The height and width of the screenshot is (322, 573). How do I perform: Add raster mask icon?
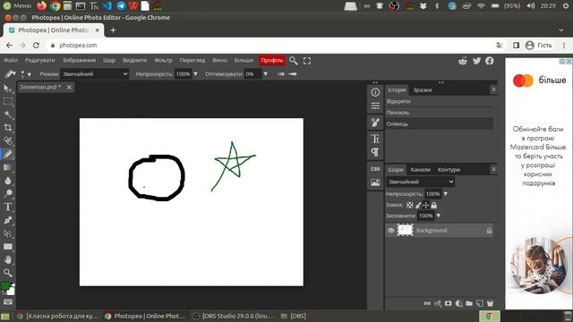[448, 303]
